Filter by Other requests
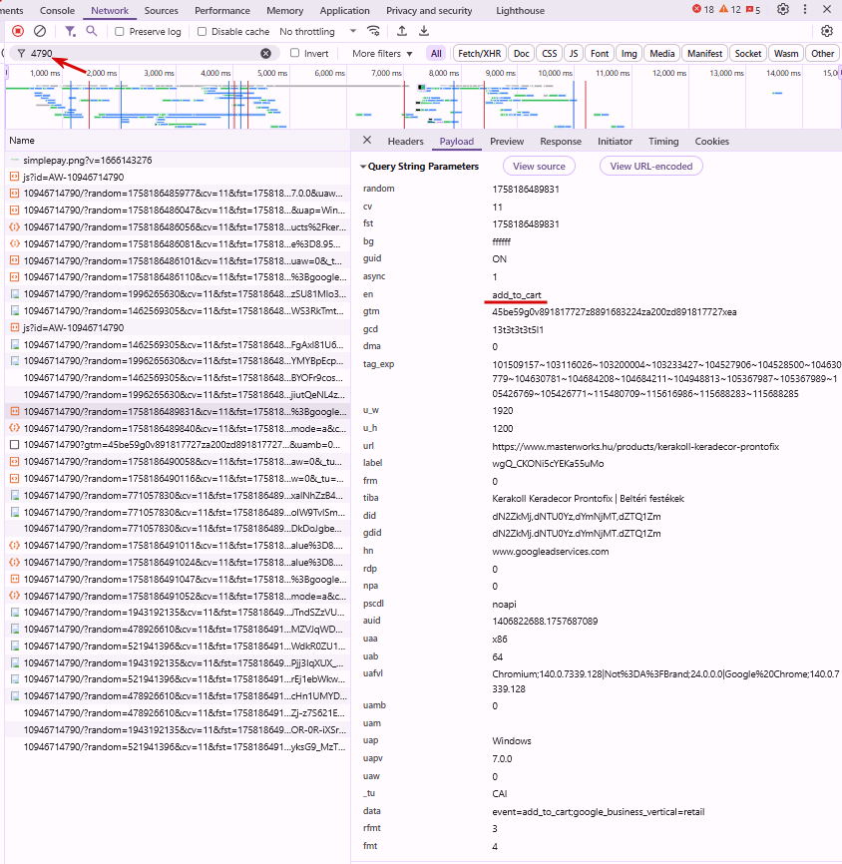The width and height of the screenshot is (842, 864). tap(822, 54)
